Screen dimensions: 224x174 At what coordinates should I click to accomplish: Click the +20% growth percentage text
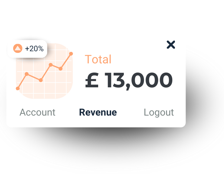34,49
